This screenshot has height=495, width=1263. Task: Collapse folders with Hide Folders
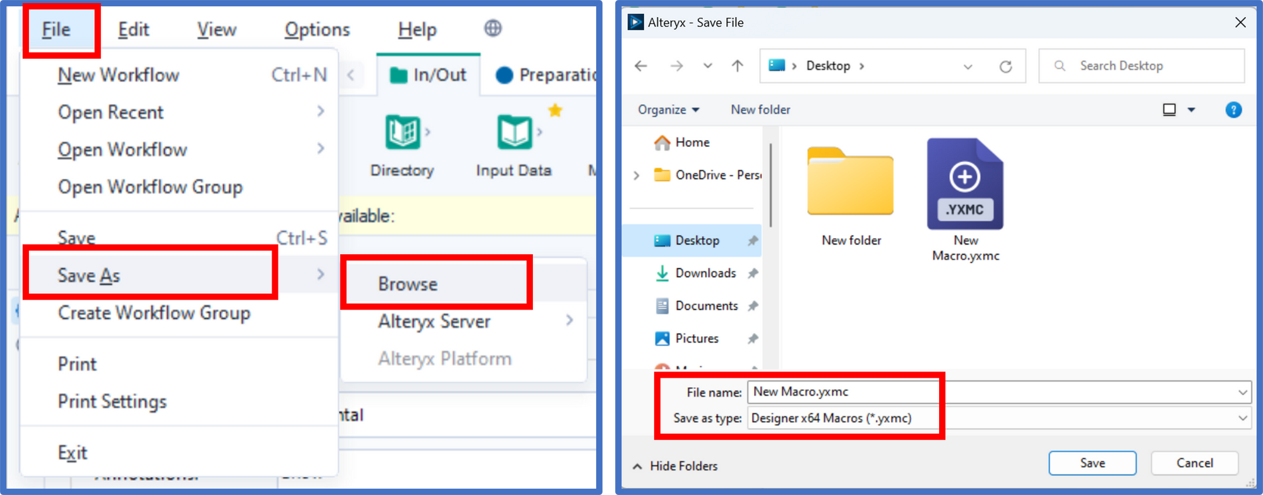[675, 466]
